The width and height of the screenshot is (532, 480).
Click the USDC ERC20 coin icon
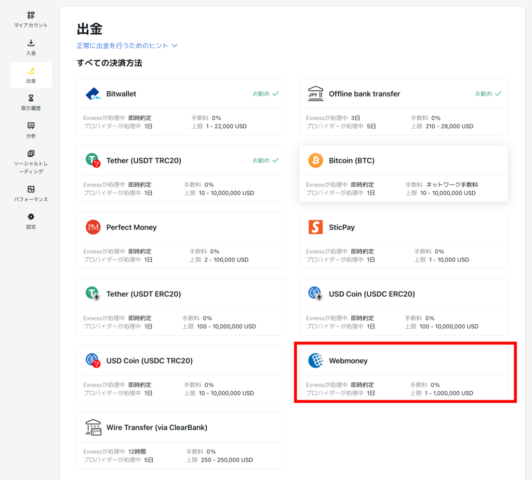[x=315, y=294]
